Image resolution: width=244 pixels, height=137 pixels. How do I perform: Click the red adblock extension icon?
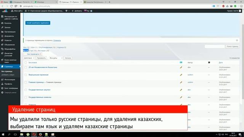(223, 6)
